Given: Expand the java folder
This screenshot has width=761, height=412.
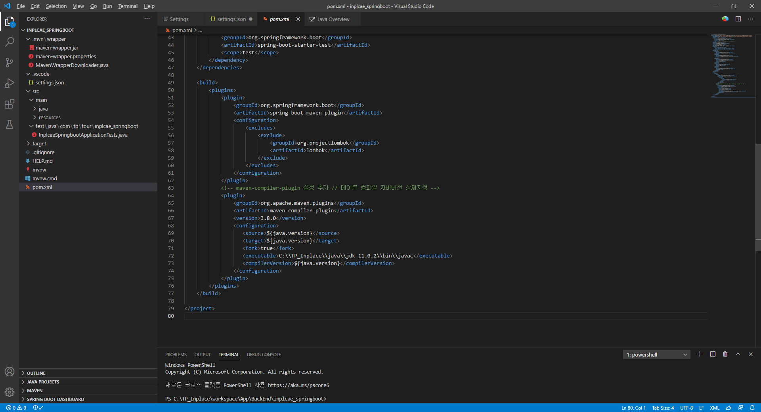Looking at the screenshot, I should (x=88, y=109).
